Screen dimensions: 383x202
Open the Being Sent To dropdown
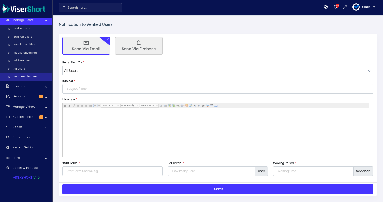218,70
